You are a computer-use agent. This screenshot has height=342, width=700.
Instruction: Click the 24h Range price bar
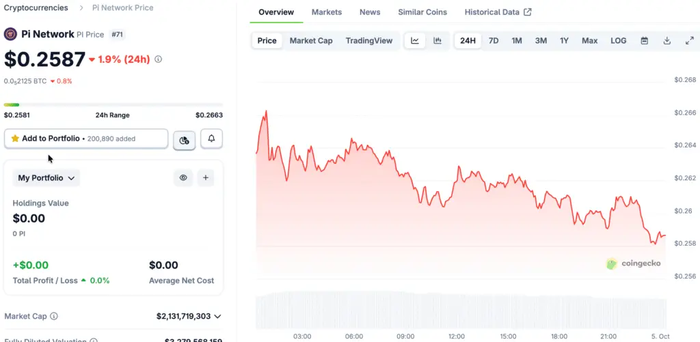[x=113, y=104]
